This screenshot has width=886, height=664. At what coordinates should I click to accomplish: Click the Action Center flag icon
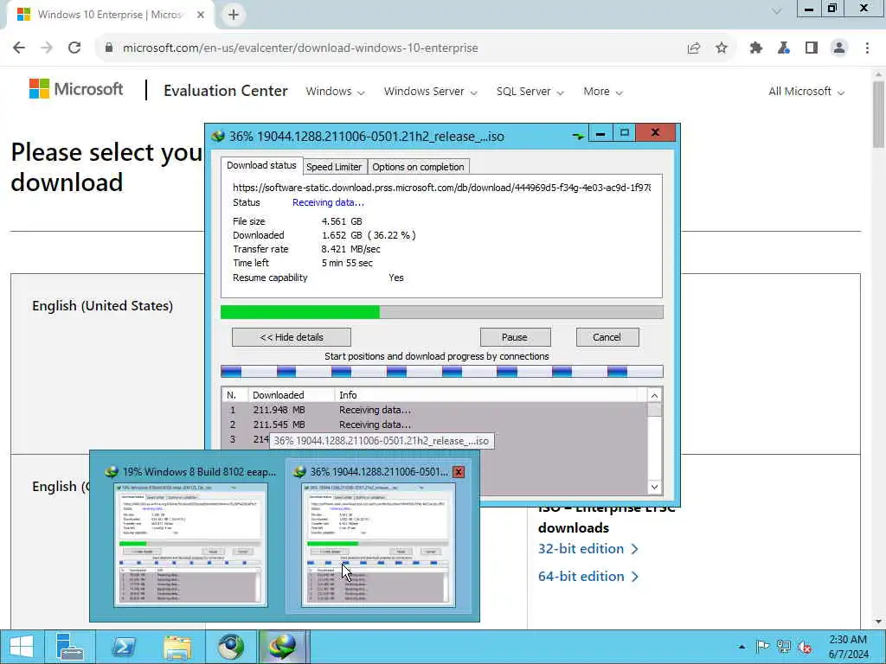pos(762,647)
